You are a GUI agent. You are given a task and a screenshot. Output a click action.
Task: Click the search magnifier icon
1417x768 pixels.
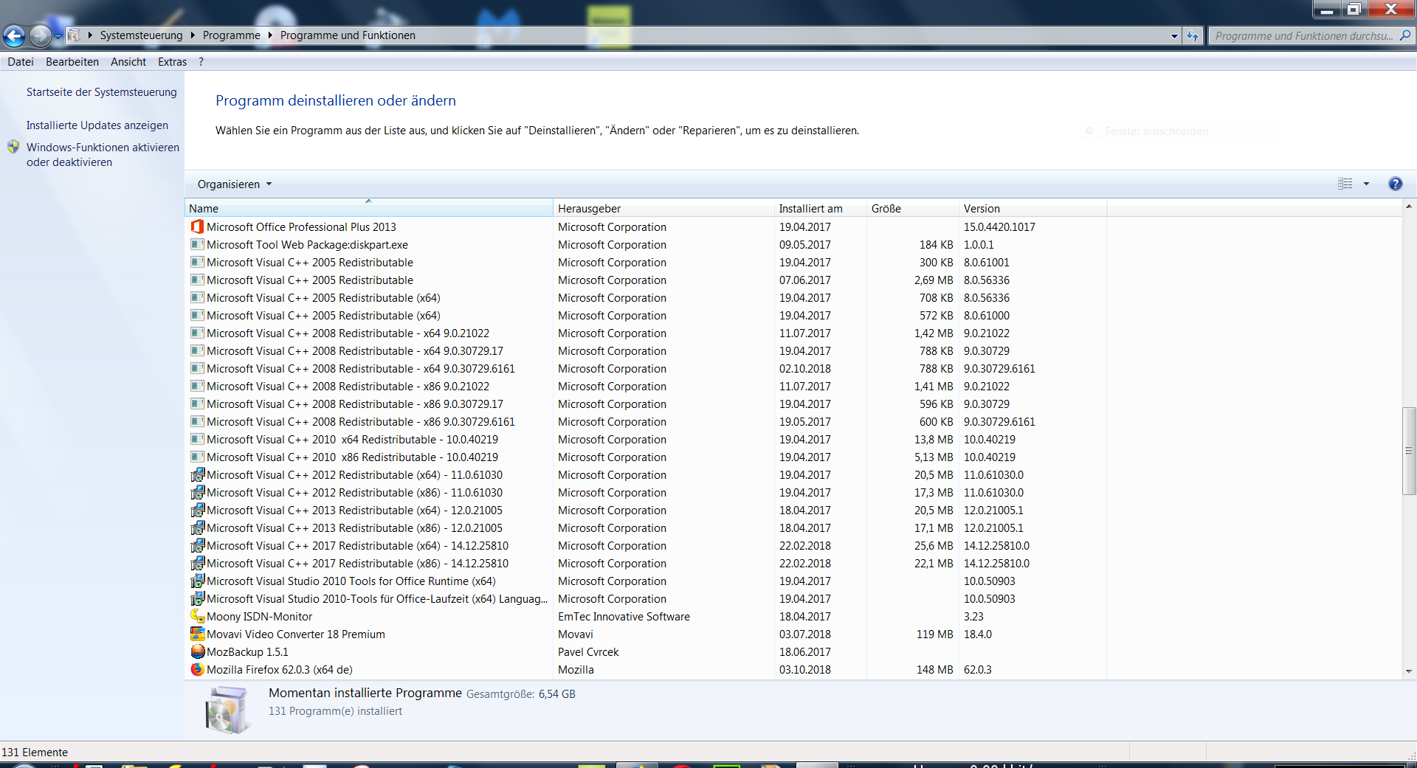point(1404,35)
